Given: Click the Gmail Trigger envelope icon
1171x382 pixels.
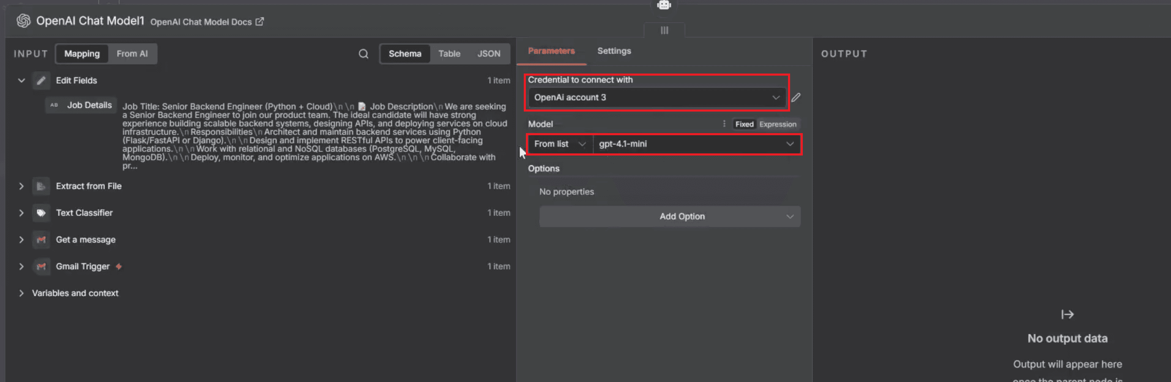Looking at the screenshot, I should coord(41,267).
